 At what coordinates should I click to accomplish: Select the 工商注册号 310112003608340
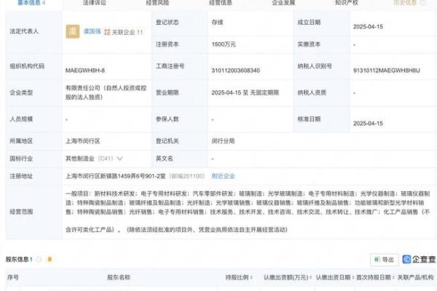235,71
